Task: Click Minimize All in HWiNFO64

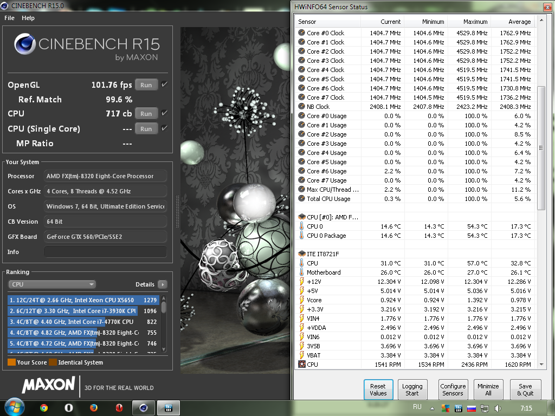Action: 488,389
